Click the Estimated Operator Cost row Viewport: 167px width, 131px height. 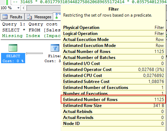(x=113, y=70)
